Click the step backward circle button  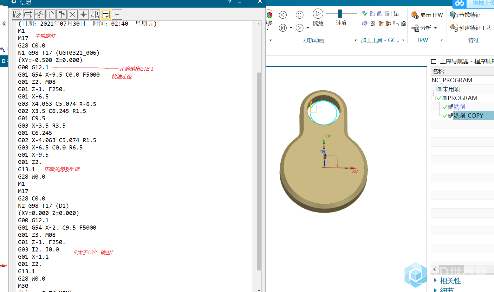tap(283, 15)
